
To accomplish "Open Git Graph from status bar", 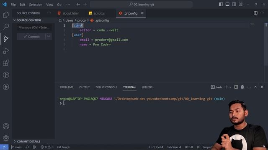I will click(x=64, y=147).
